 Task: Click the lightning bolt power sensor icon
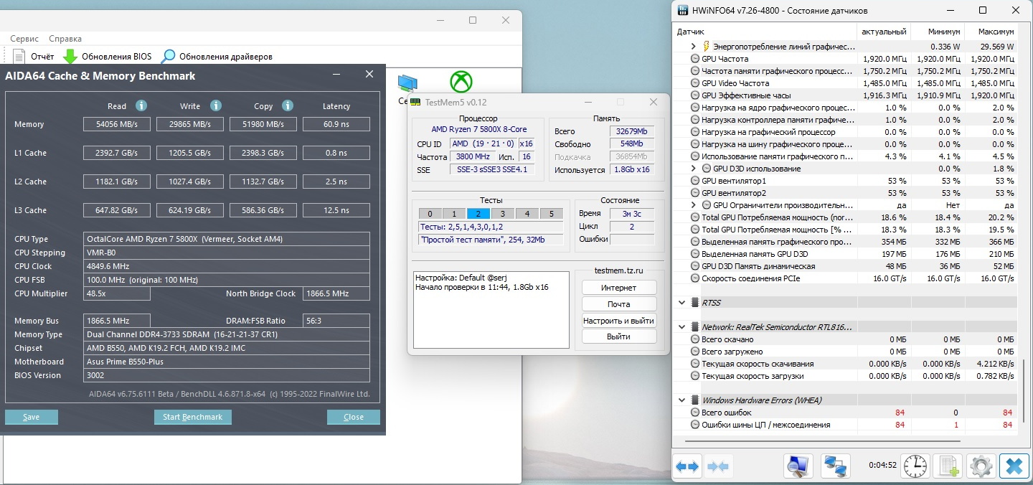point(706,47)
